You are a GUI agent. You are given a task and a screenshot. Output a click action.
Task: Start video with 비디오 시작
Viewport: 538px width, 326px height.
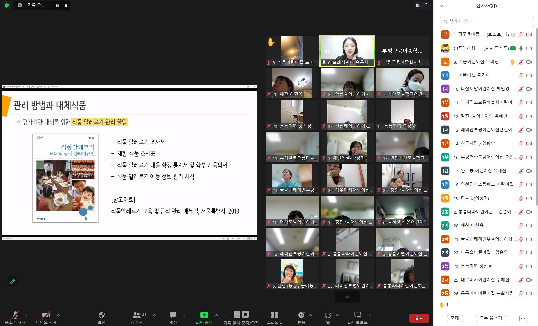click(x=46, y=318)
